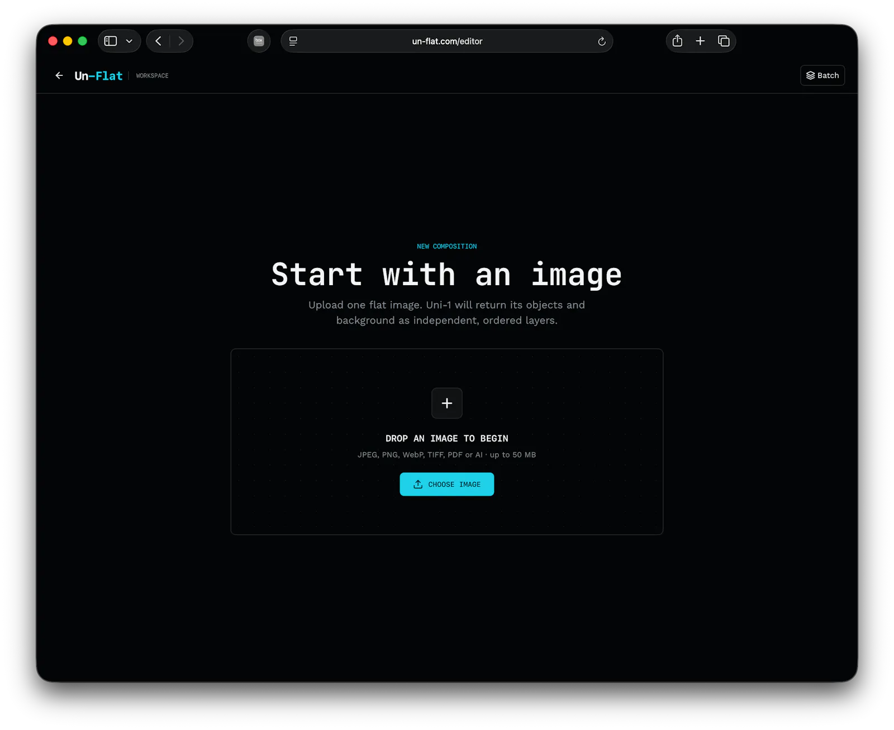This screenshot has height=730, width=894.
Task: Open the Batch mode button
Action: [822, 75]
